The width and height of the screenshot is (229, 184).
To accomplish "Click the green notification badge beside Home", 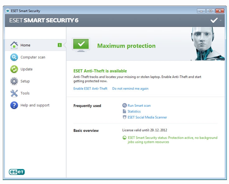I will click(60, 45).
